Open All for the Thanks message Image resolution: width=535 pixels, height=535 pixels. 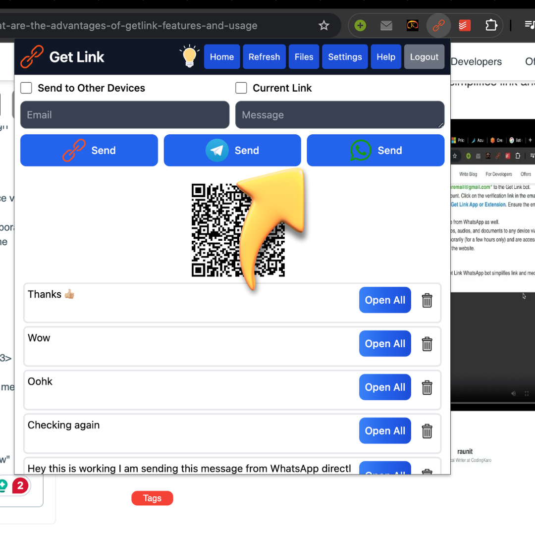385,300
